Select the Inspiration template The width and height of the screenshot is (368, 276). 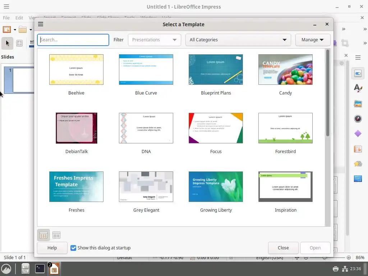pos(285,192)
